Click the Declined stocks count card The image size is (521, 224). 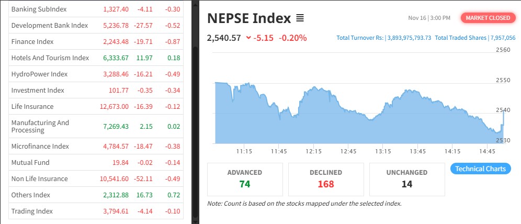(325, 178)
